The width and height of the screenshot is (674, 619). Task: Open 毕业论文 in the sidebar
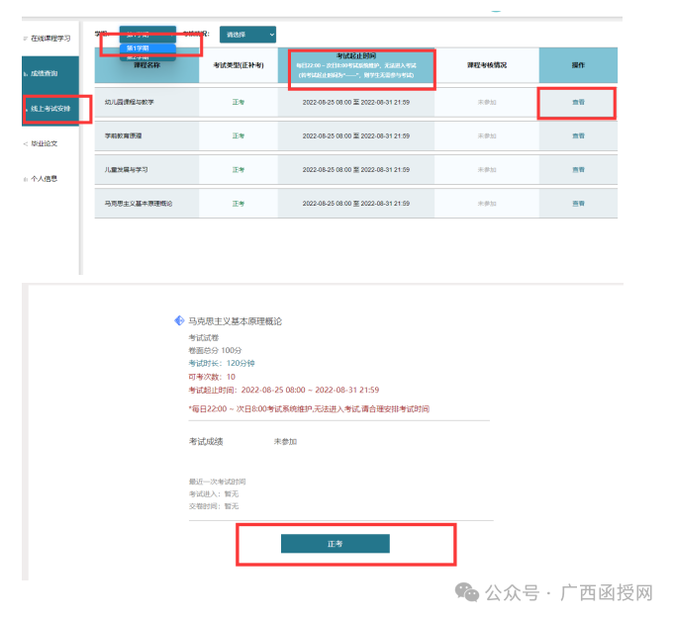coord(44,143)
